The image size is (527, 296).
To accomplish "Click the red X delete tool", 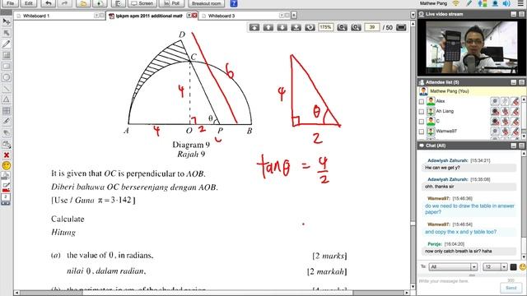I will pyautogui.click(x=6, y=155).
